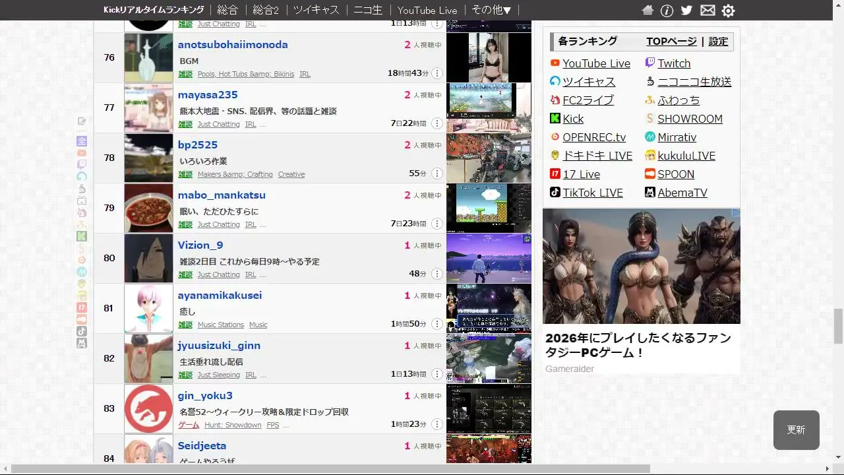Select the FC2 icon in left sidebar

point(82,212)
